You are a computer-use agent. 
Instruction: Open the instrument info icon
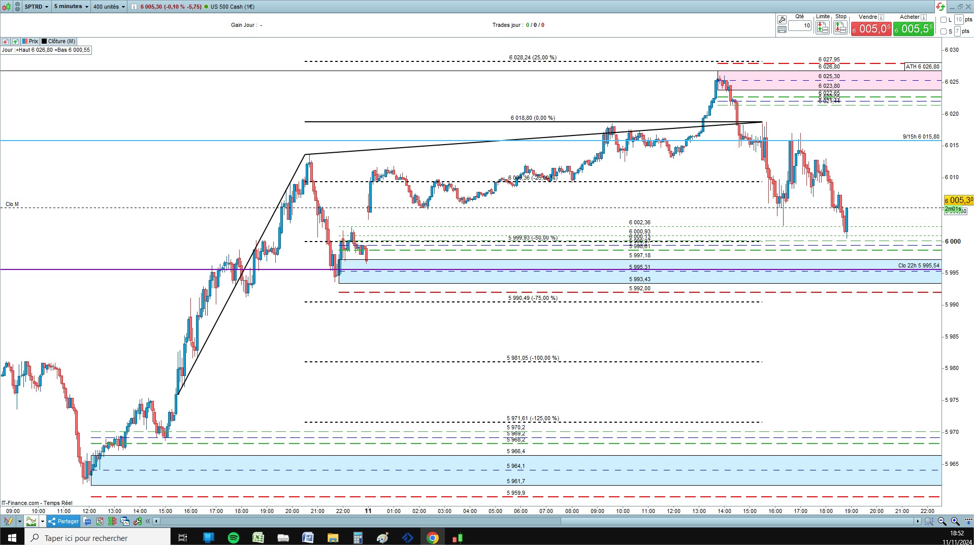pos(134,7)
